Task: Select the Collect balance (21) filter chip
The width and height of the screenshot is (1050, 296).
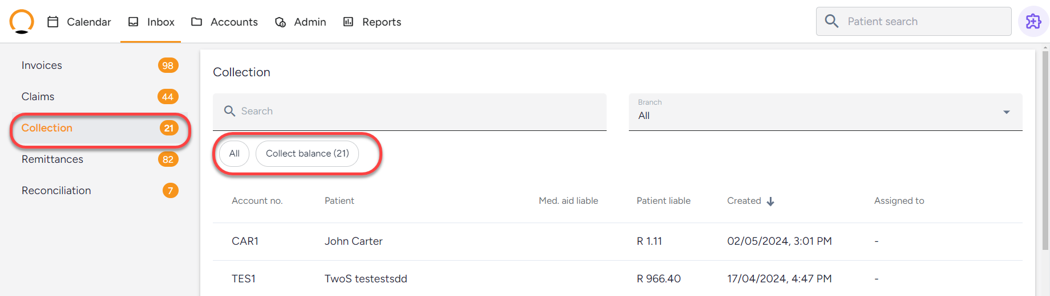Action: (x=308, y=154)
